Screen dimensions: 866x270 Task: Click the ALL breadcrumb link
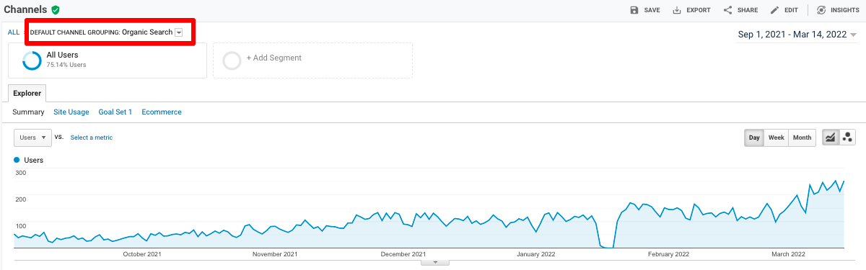pos(14,32)
